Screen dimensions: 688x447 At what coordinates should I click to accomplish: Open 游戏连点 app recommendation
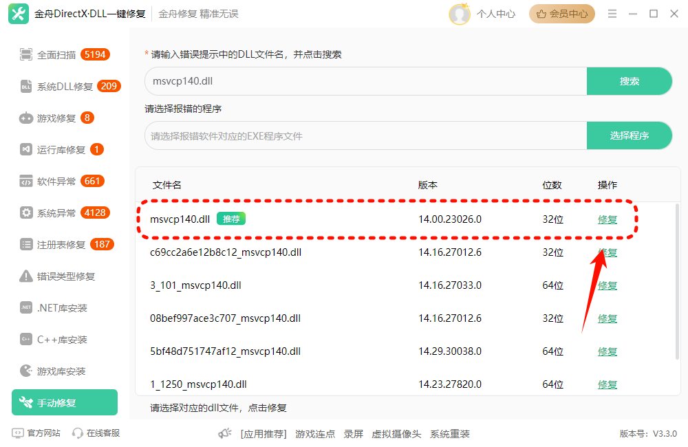[x=315, y=435]
